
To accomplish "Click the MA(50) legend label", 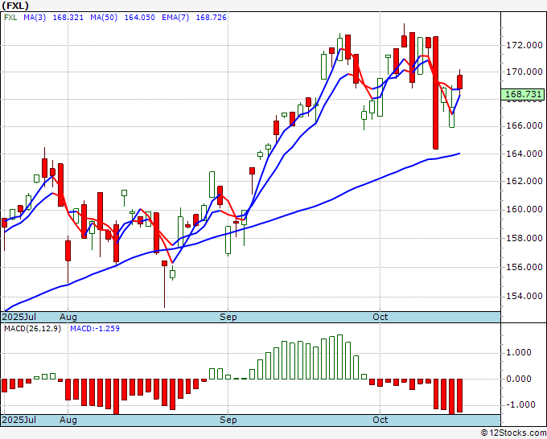I will 104,18.
